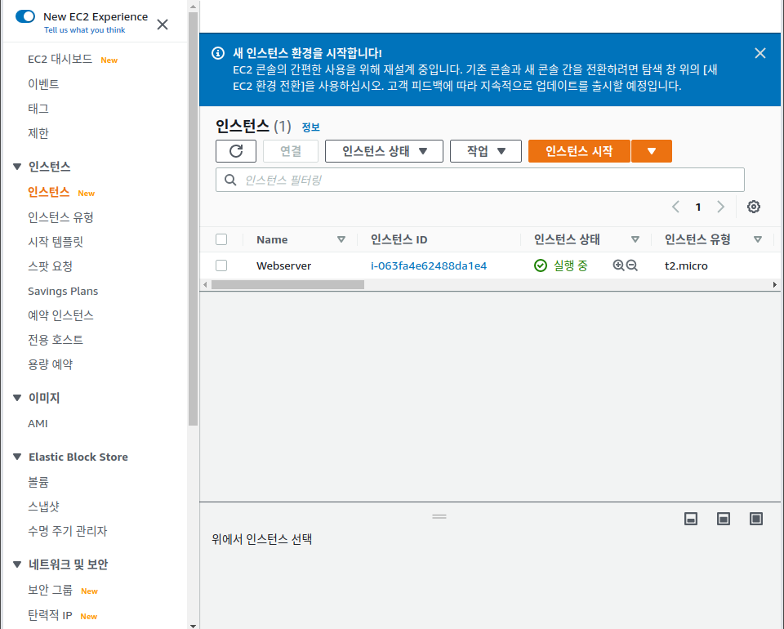The height and width of the screenshot is (629, 784).
Task: Open 스냅샷 in sidebar
Action: 43,506
